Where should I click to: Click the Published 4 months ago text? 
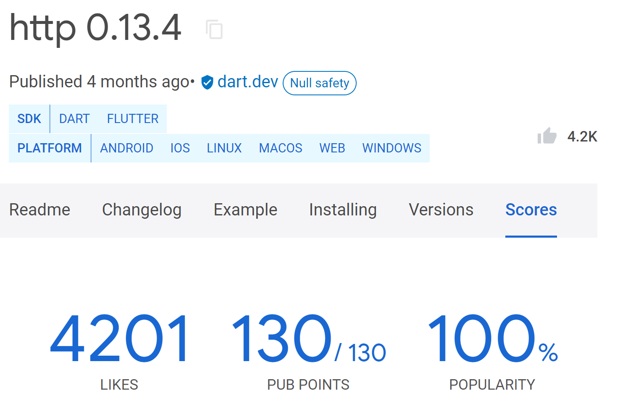point(100,82)
